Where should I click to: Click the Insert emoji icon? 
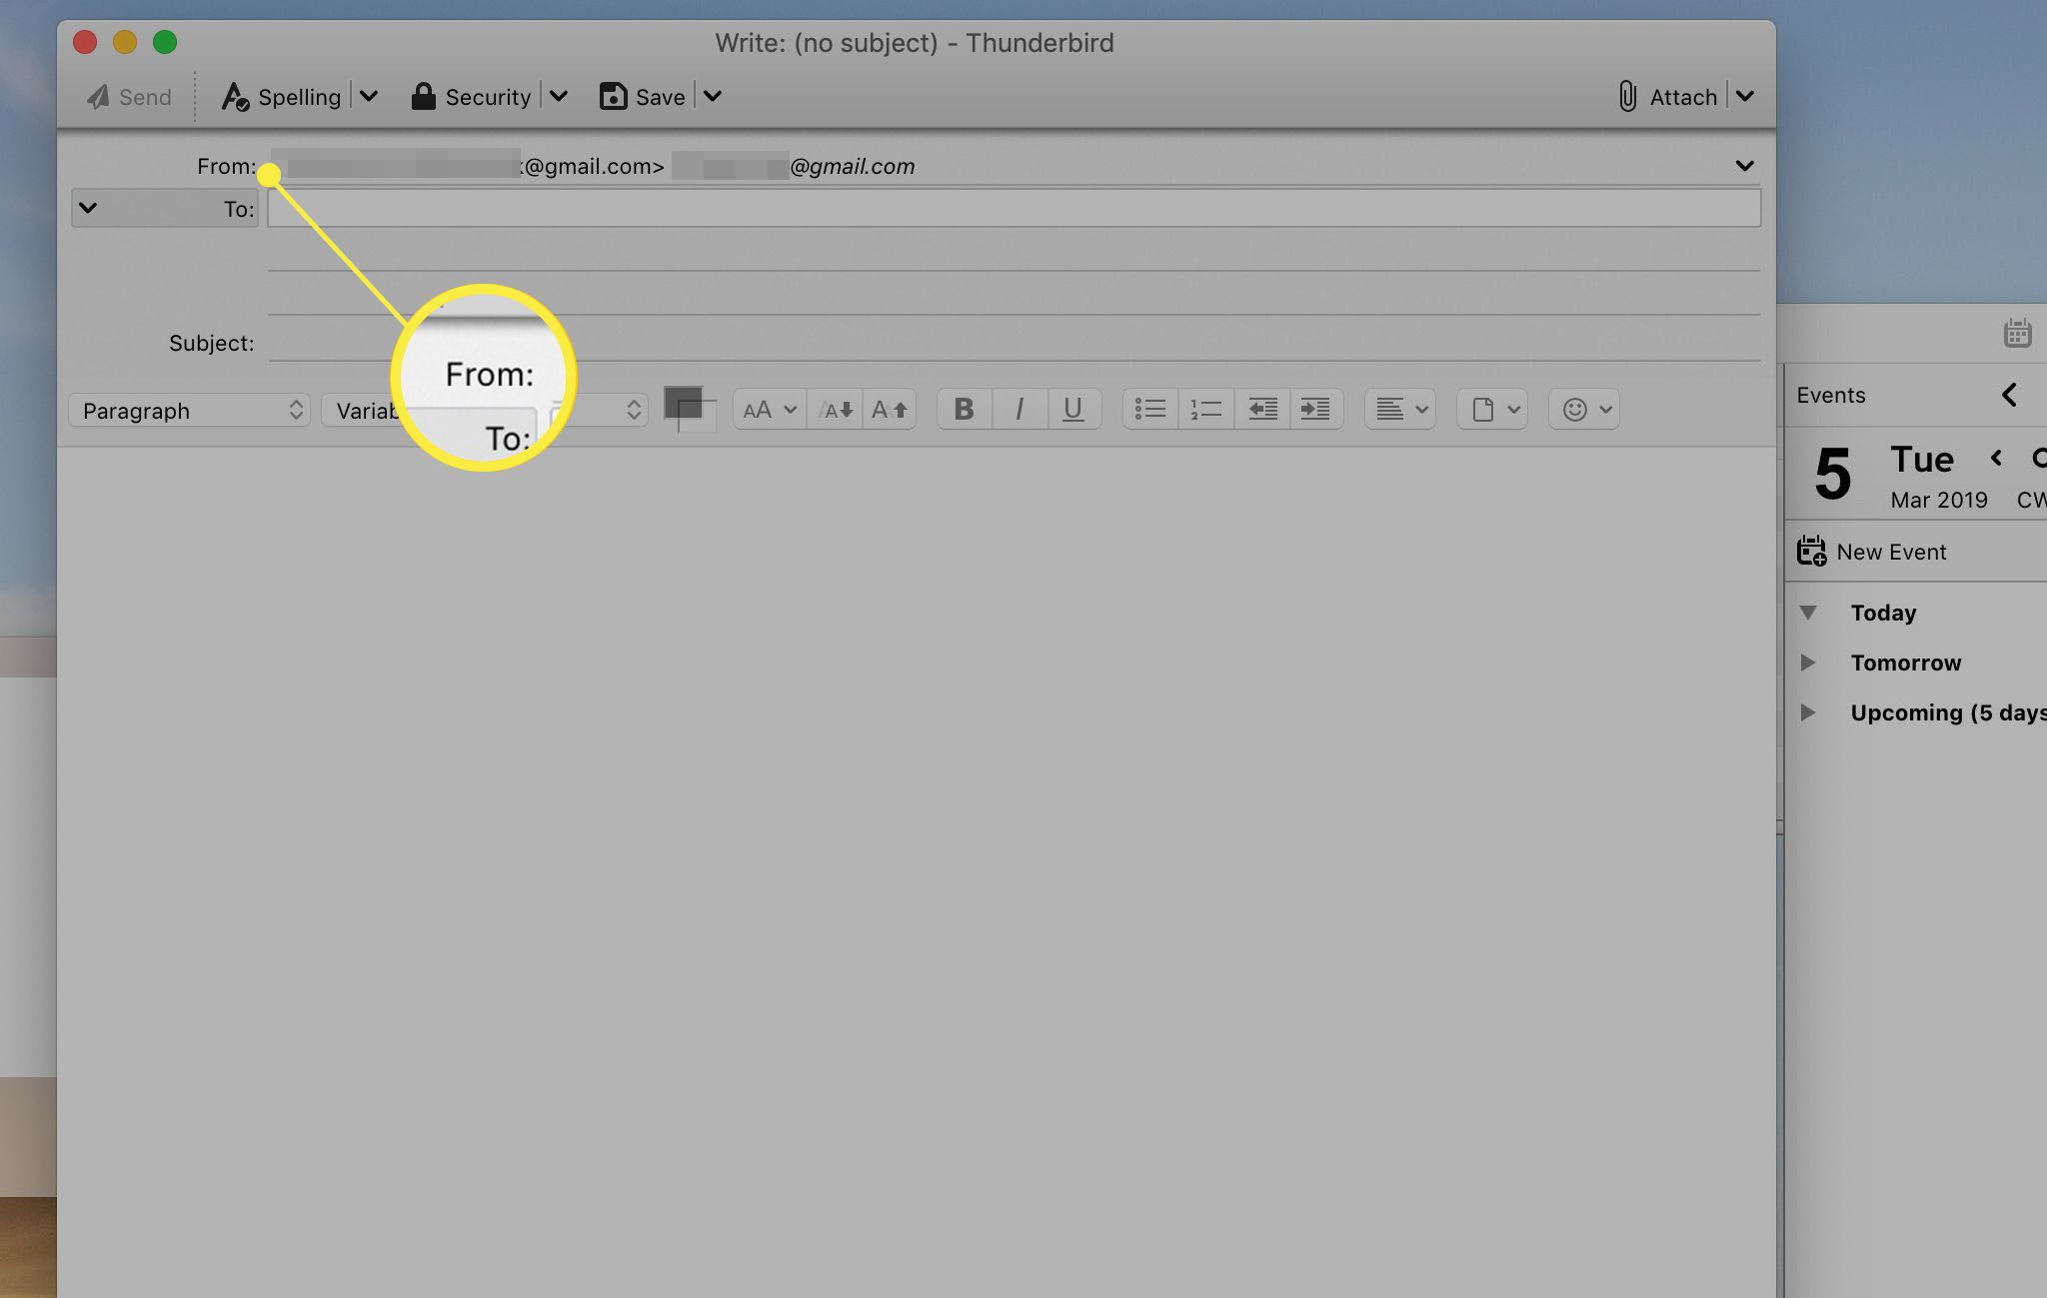coord(1575,409)
